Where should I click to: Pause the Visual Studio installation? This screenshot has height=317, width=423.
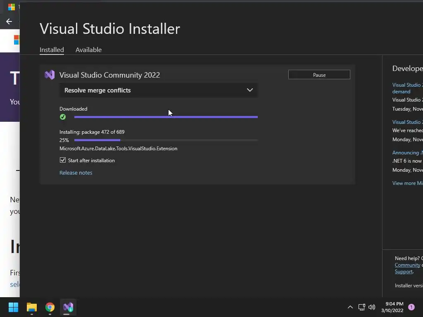[x=319, y=75]
